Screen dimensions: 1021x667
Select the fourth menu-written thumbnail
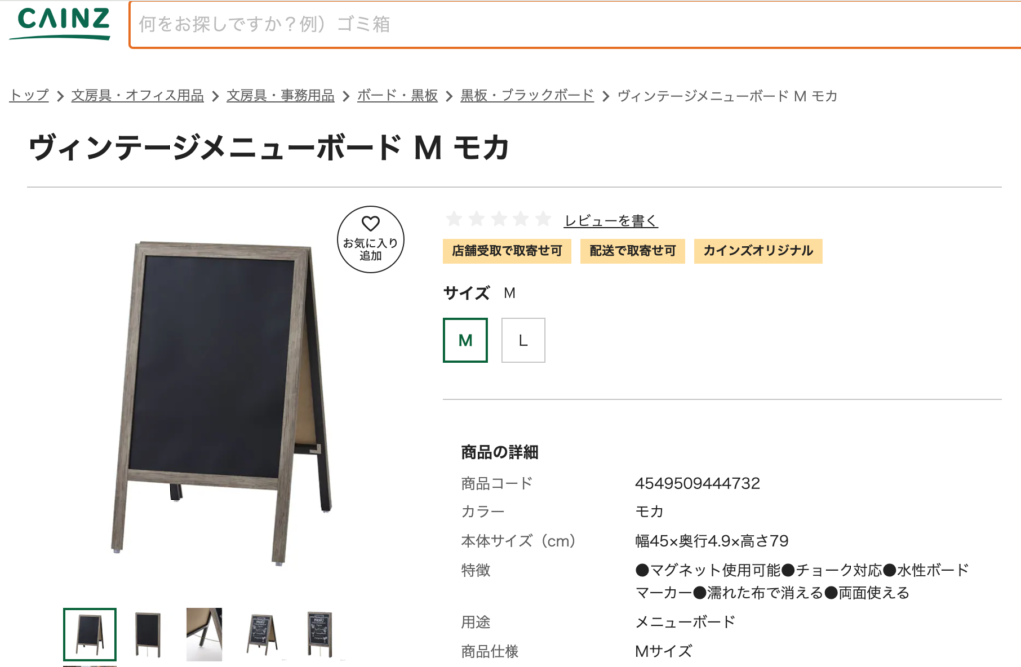[262, 634]
